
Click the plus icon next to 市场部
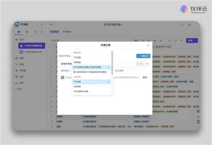(42, 25)
